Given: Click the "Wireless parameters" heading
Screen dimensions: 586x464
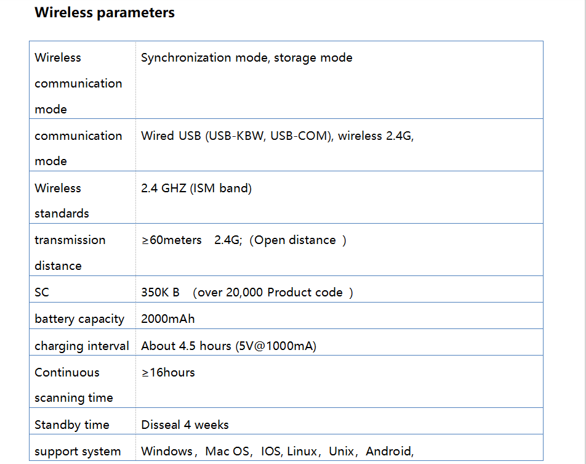Looking at the screenshot, I should coord(105,13).
